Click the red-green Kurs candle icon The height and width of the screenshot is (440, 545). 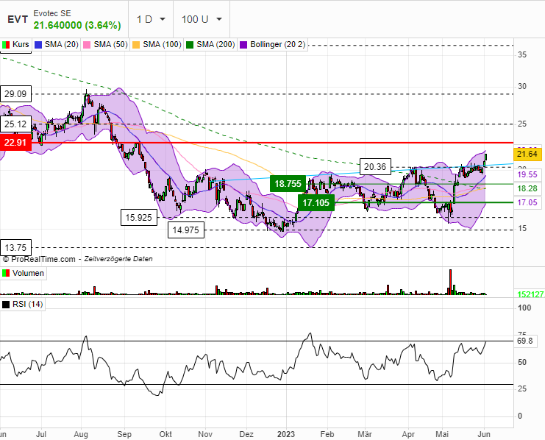pos(6,45)
